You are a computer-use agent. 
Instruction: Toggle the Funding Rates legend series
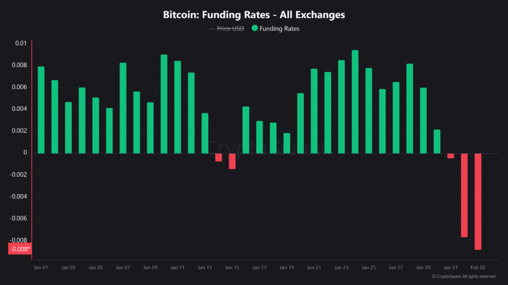coord(279,29)
